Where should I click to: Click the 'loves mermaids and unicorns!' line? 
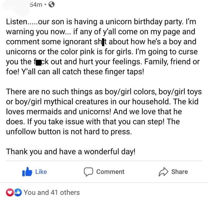coord(94,112)
